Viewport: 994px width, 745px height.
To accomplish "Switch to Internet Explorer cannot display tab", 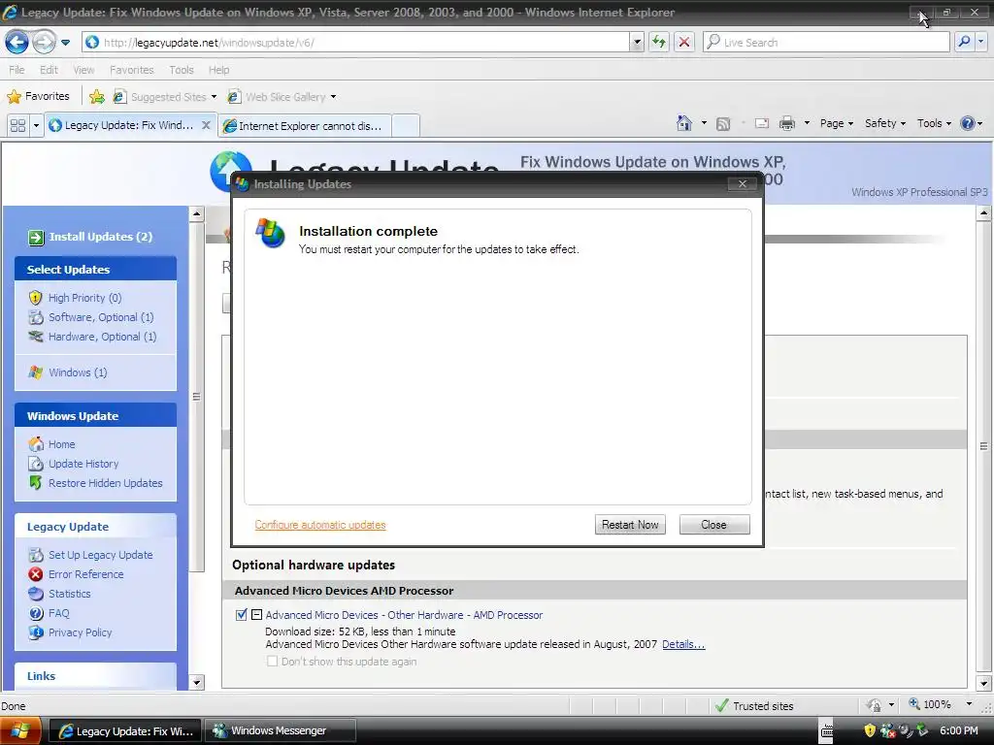I will coord(304,125).
